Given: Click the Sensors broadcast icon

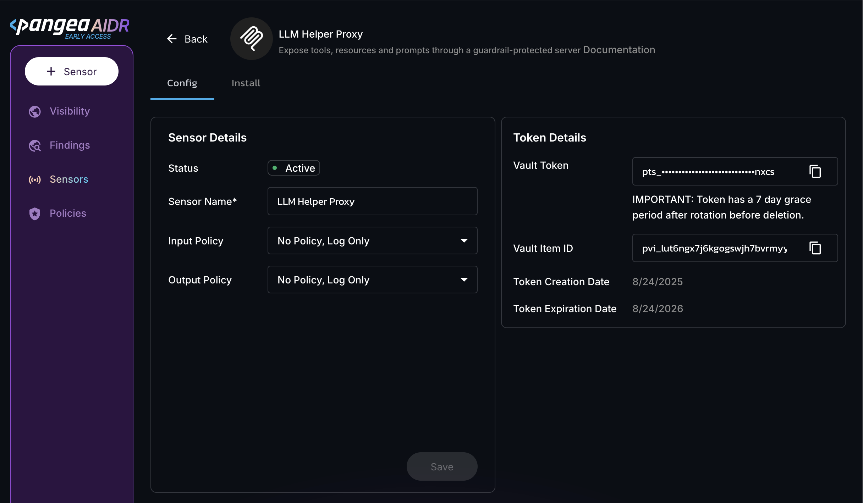Looking at the screenshot, I should click(x=35, y=179).
